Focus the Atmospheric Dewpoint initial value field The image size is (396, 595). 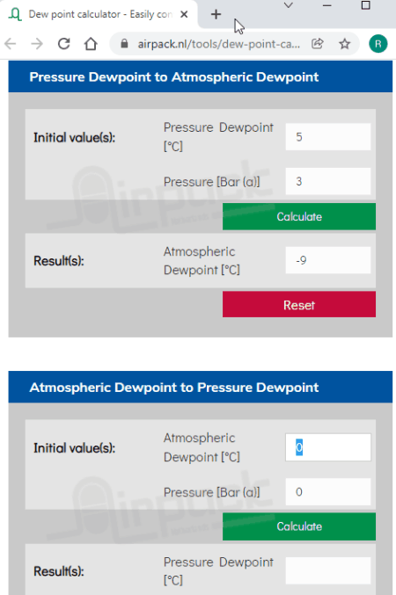pyautogui.click(x=328, y=447)
